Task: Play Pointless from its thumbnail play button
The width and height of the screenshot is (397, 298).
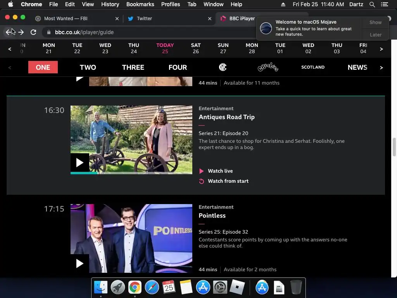Action: (80, 263)
